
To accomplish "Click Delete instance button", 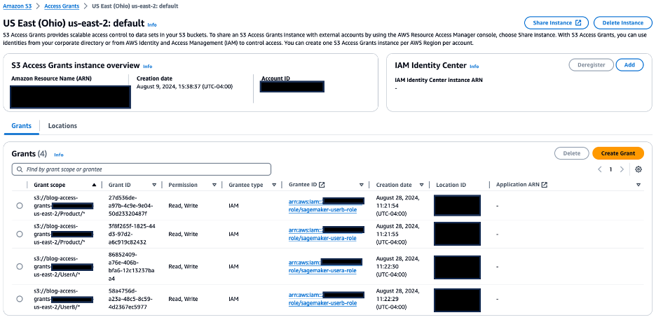I will pos(622,22).
